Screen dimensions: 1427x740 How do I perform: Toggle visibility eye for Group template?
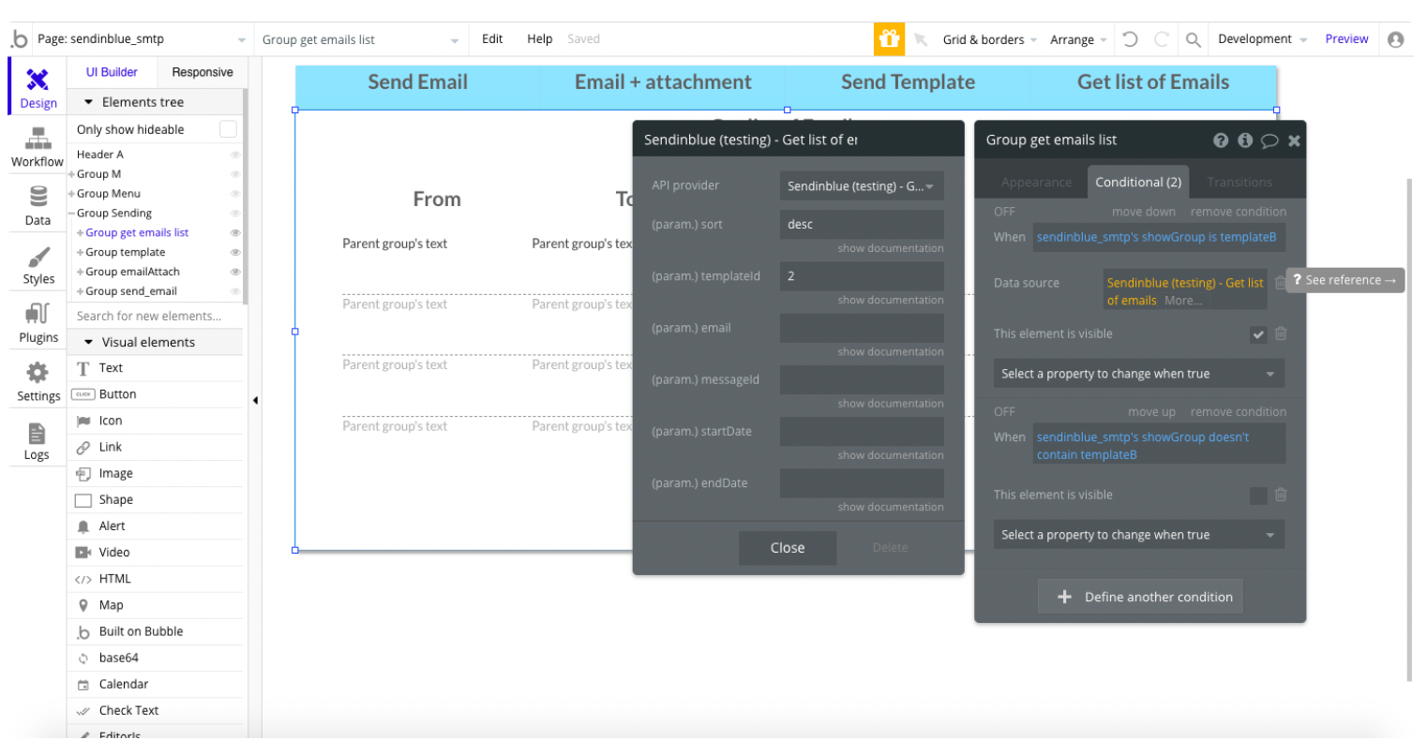[235, 253]
